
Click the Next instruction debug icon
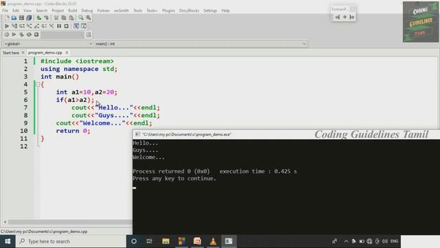[44, 26]
